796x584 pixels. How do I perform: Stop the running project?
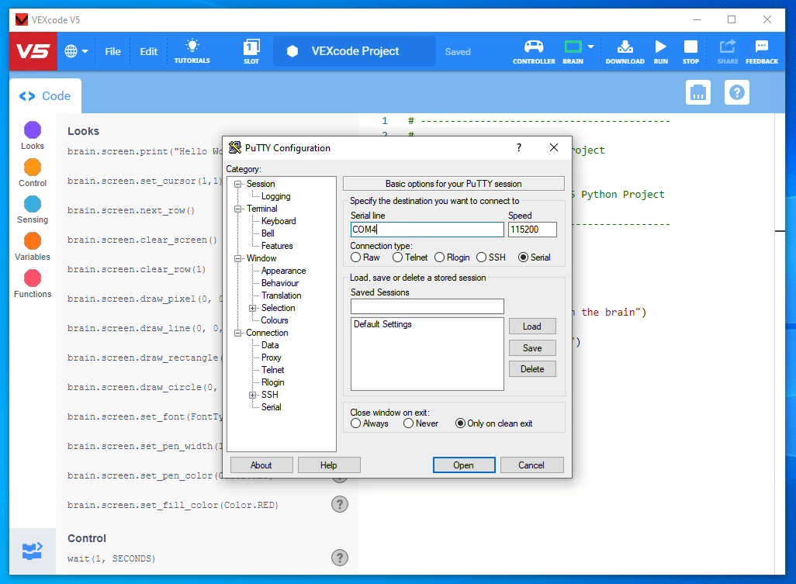point(690,51)
